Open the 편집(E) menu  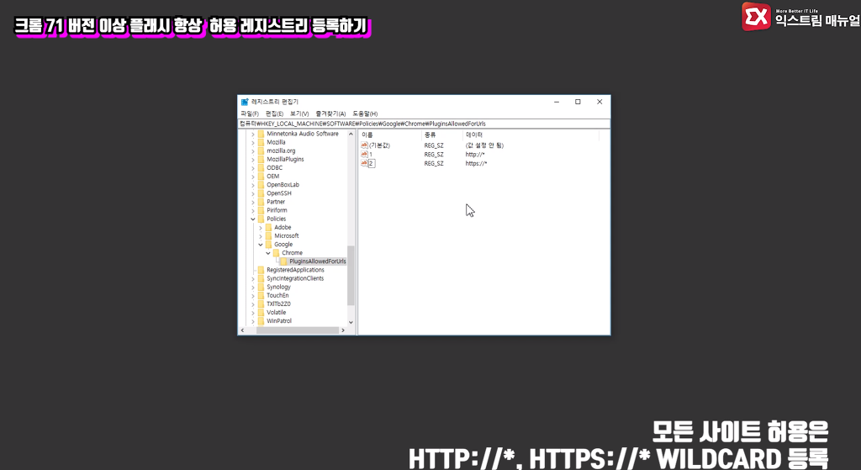click(274, 114)
